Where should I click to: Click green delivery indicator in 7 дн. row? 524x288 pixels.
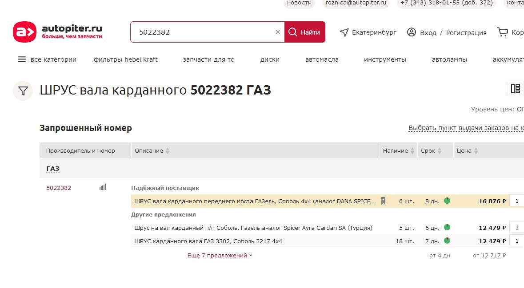coord(447,241)
